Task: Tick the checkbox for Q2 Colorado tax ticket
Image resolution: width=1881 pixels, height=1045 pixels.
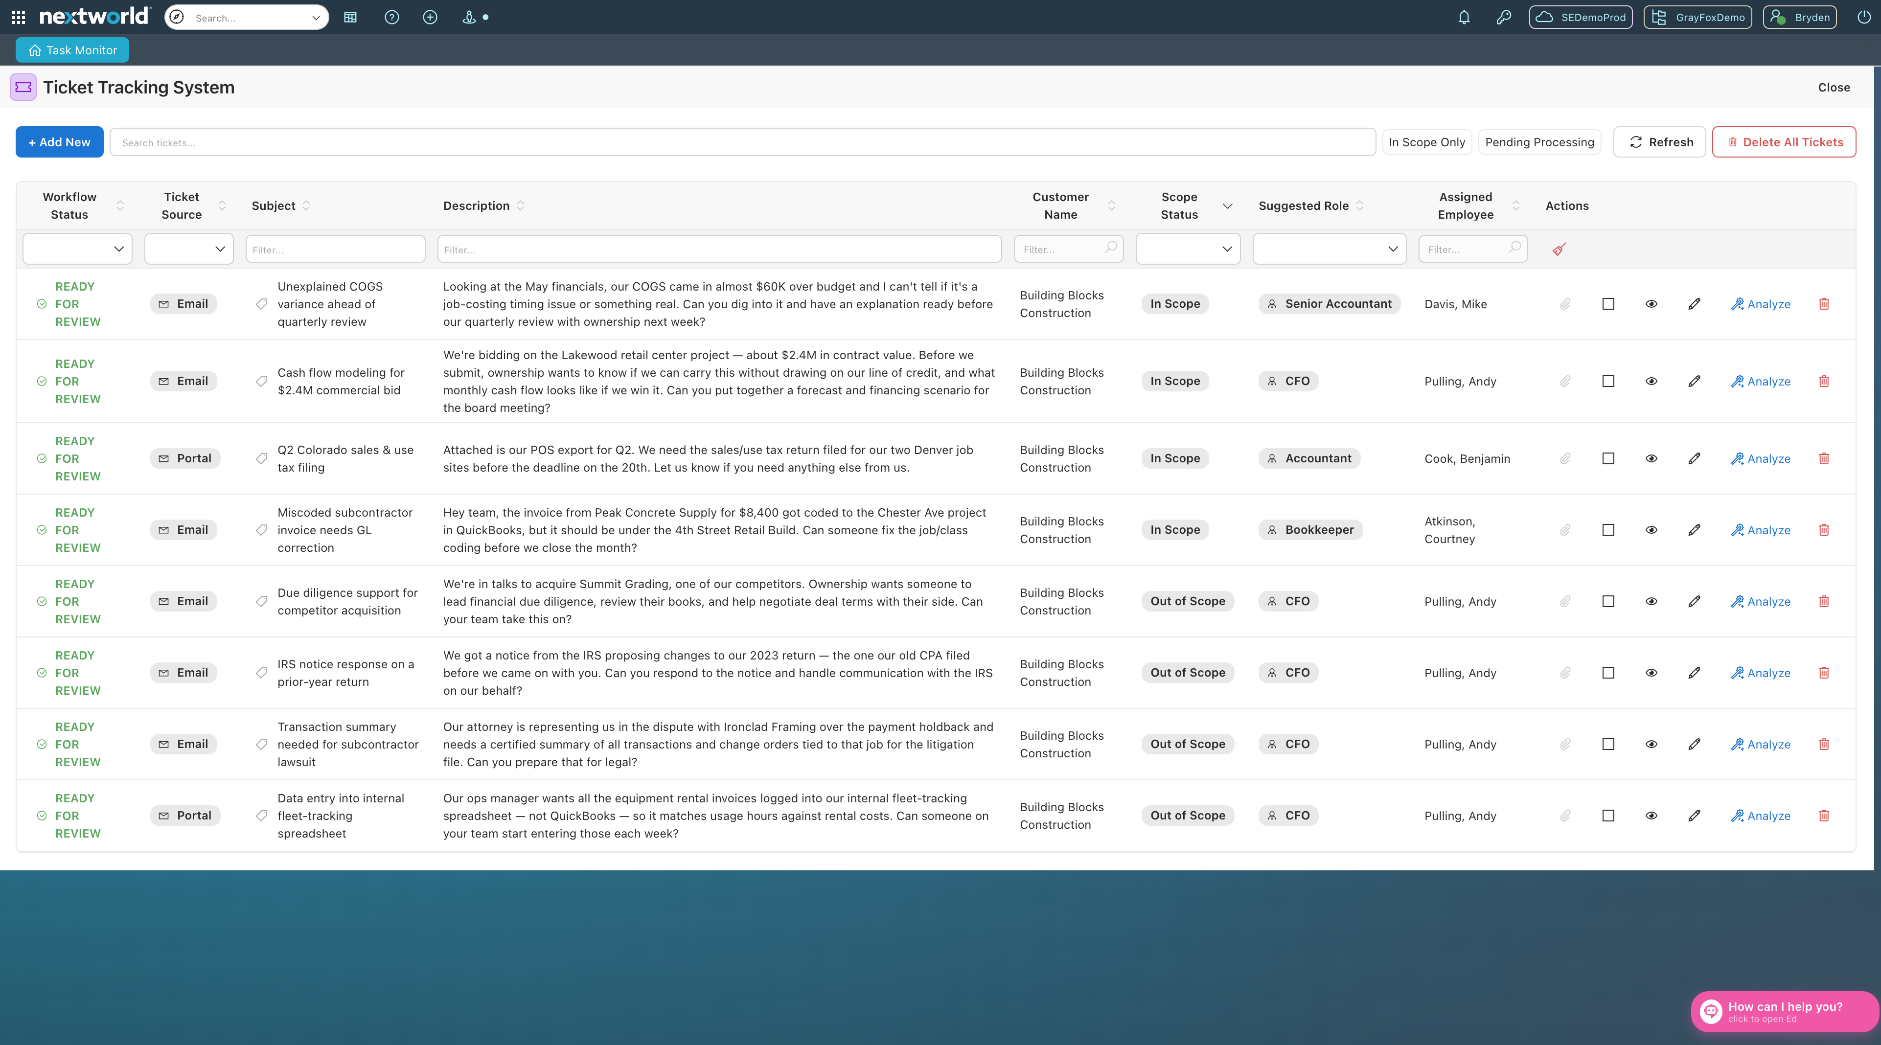Action: (1608, 458)
